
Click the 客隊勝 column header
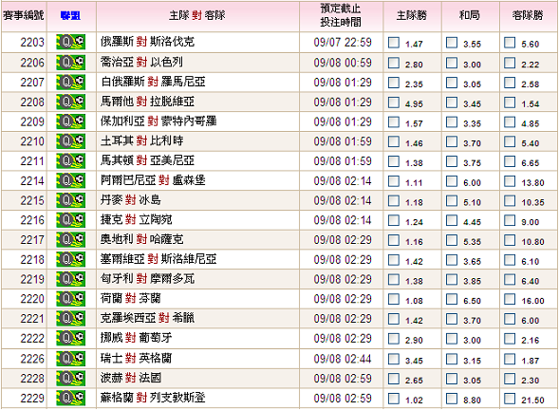528,15
